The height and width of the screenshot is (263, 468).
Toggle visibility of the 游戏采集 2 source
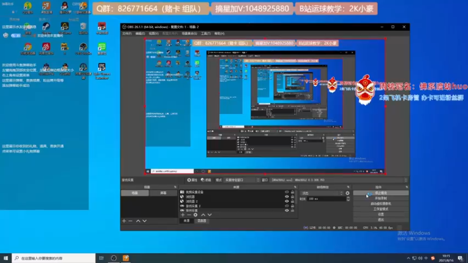(287, 206)
